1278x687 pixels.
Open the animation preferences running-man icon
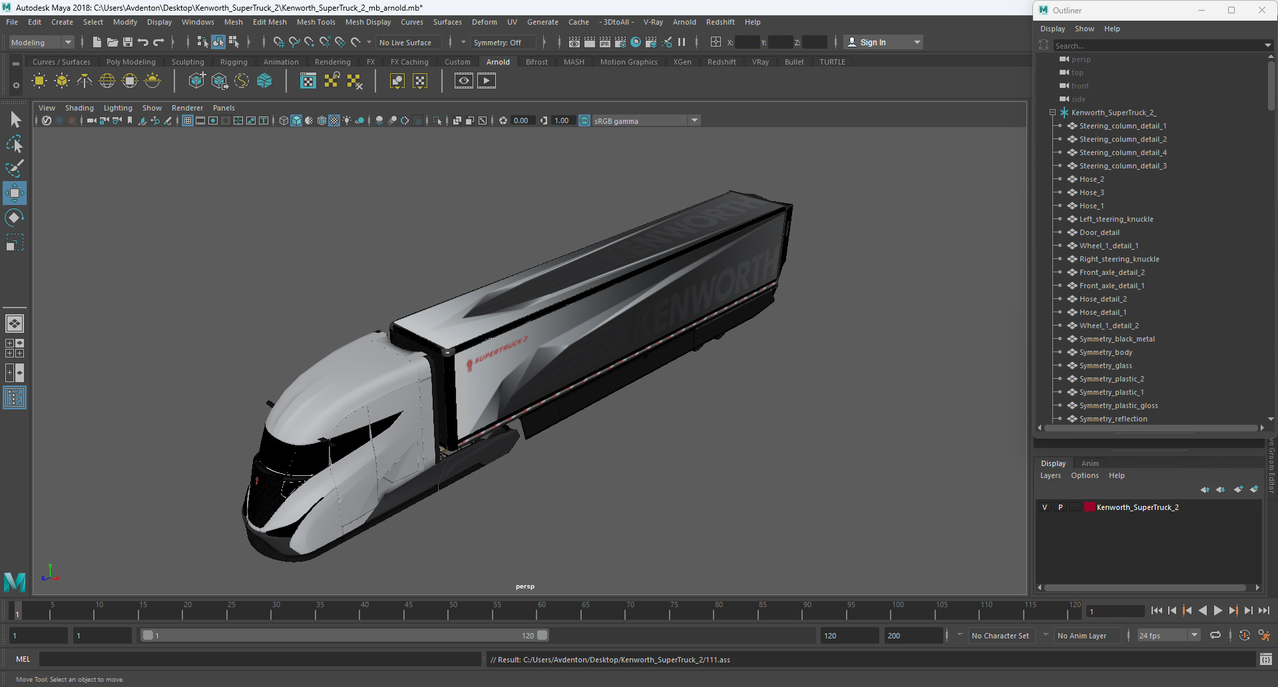[1264, 635]
